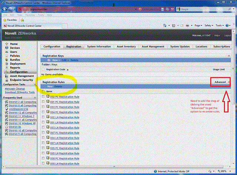The width and height of the screenshot is (237, 175).
Task: Open the Tools dropdown in command bar
Action: [220, 26]
